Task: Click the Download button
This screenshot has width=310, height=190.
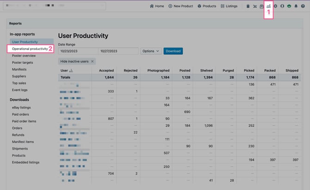Action: click(x=173, y=51)
